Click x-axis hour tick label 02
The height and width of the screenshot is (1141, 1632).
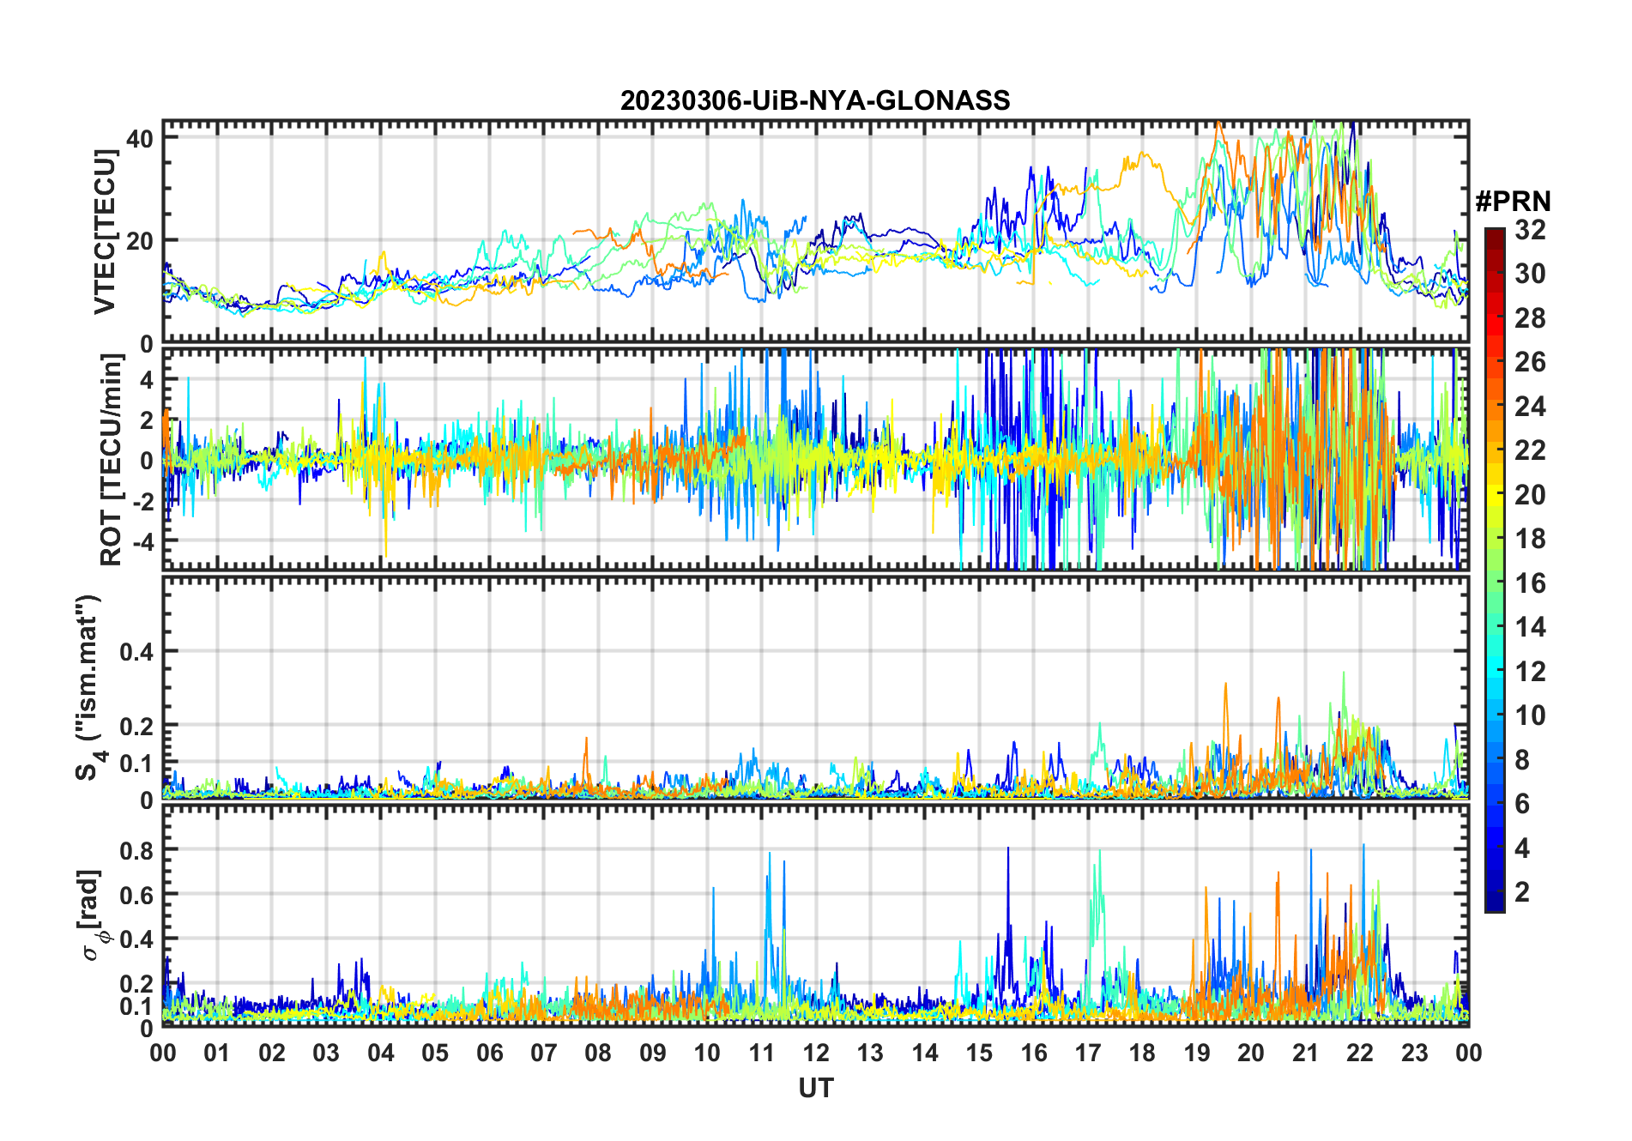272,1053
